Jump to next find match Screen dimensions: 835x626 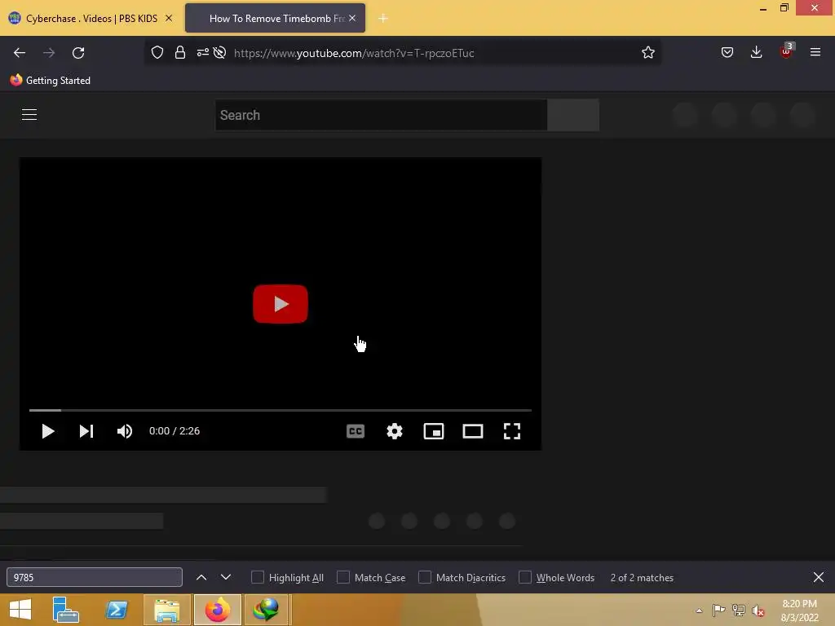click(226, 578)
